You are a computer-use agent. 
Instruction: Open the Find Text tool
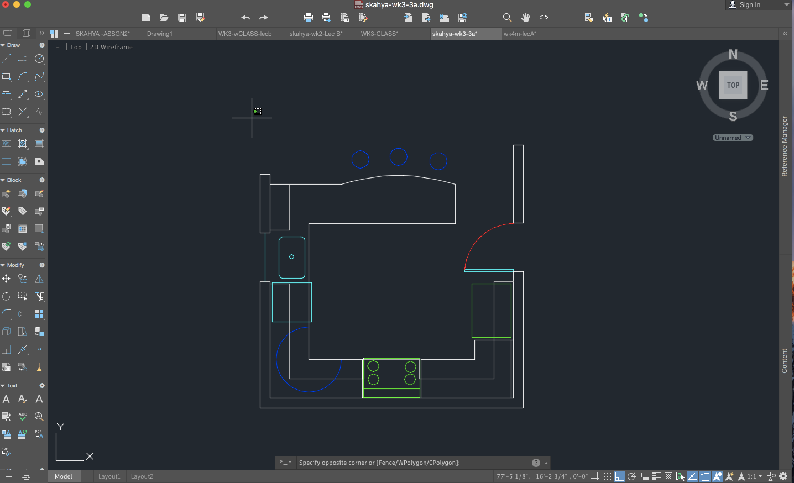pyautogui.click(x=39, y=417)
